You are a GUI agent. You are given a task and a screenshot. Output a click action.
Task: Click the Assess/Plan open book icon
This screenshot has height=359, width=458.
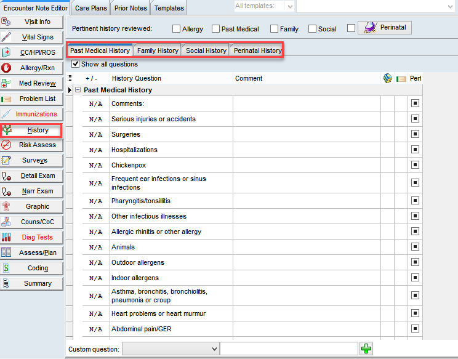click(x=6, y=252)
